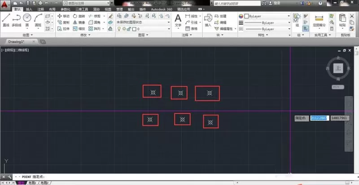The height and width of the screenshot is (185, 359).
Task: Click the 3112.2847 dynamic input field
Action: point(320,118)
